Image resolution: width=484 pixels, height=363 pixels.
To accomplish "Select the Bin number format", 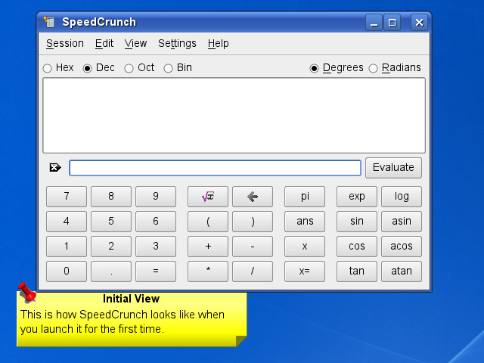I will pyautogui.click(x=178, y=67).
